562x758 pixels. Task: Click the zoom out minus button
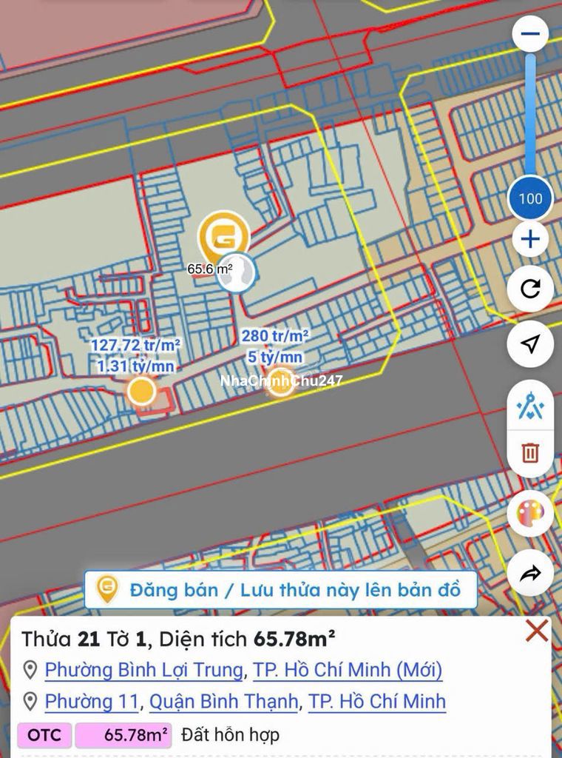530,34
